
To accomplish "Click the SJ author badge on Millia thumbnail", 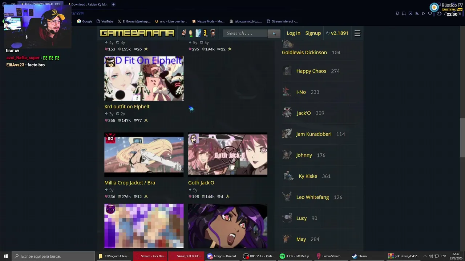I will 110,138.
